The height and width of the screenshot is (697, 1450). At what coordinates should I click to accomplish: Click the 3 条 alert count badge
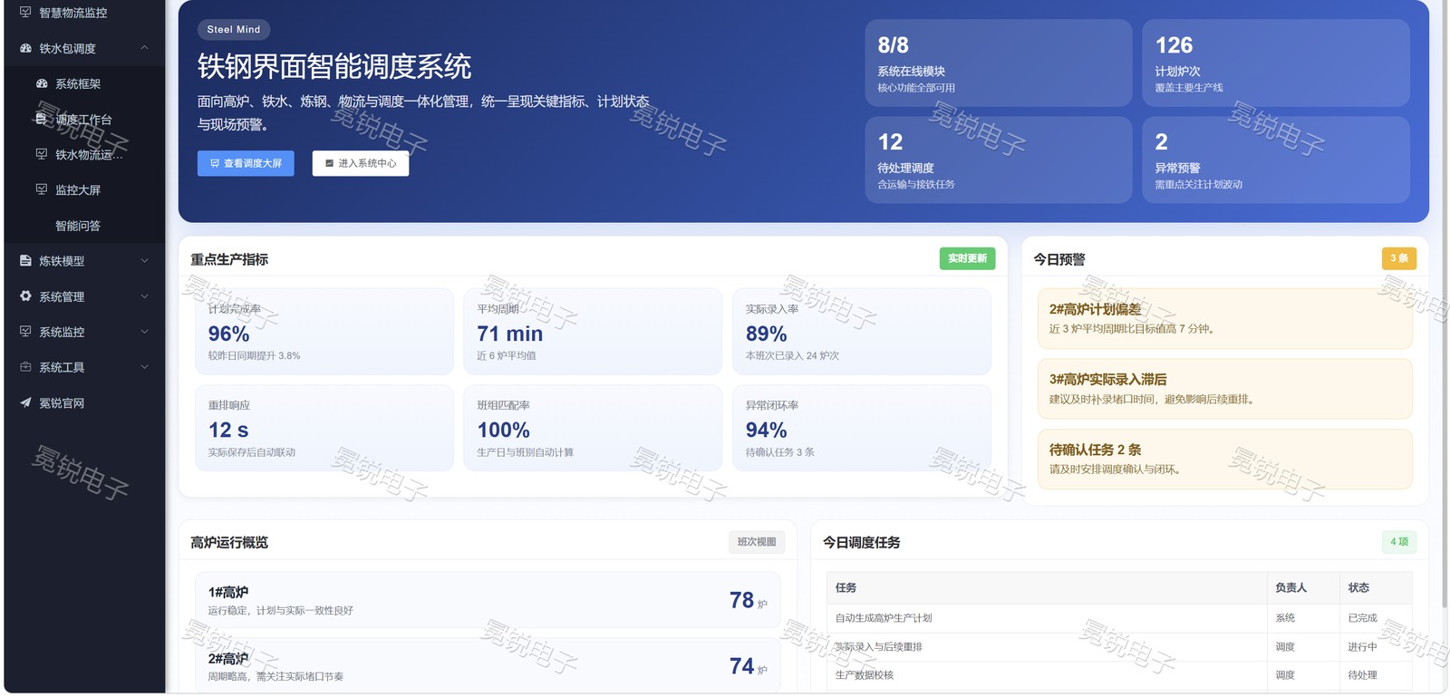(1399, 258)
